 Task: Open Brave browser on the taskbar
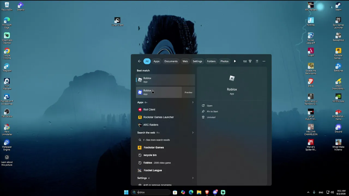(x=207, y=192)
